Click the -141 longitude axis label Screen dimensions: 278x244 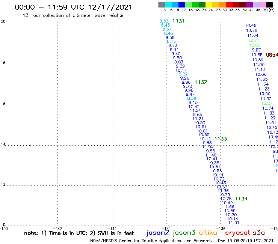(x=166, y=229)
